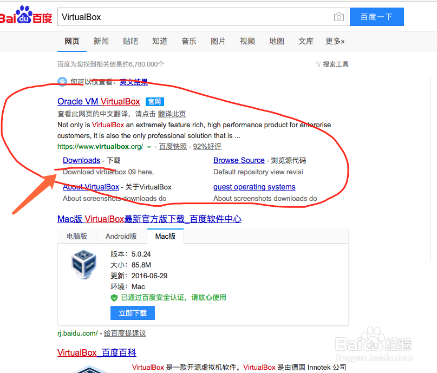437x373 pixels.
Task: Open the Browse Source sublink
Action: (239, 160)
